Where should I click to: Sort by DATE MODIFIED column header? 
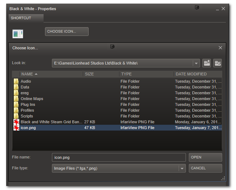(x=198, y=74)
